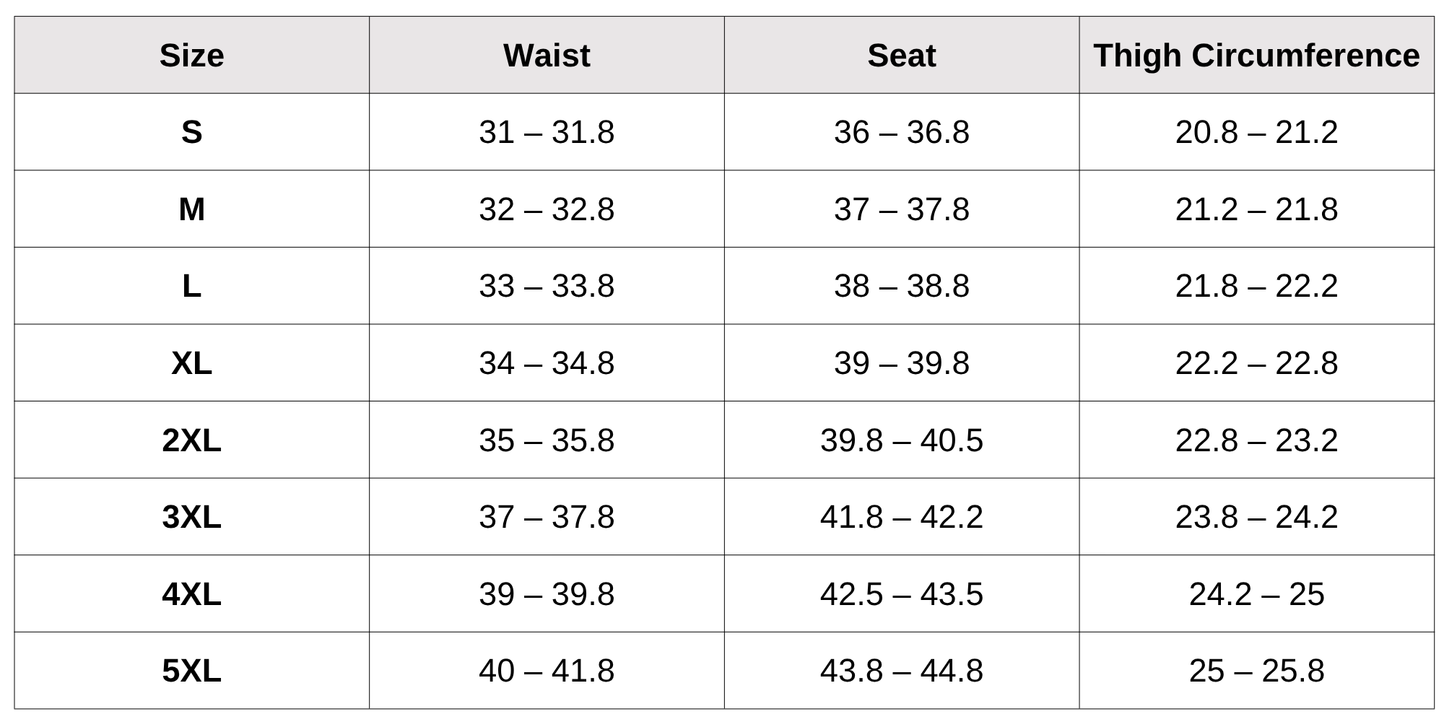Click thigh value 20.8 – 21.2
This screenshot has height=722, width=1444.
click(1256, 132)
